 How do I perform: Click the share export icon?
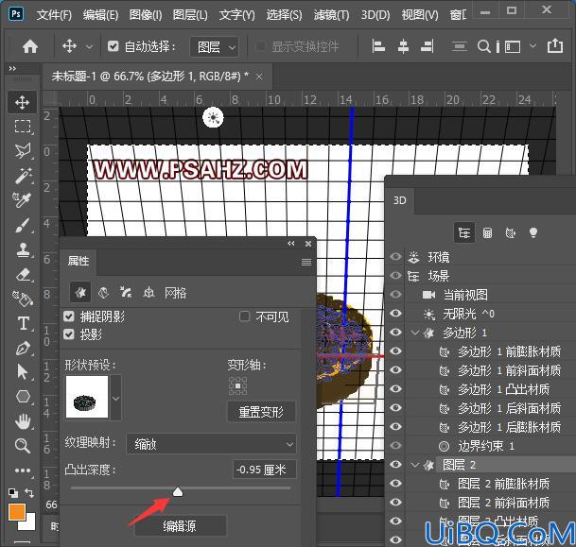pyautogui.click(x=554, y=46)
